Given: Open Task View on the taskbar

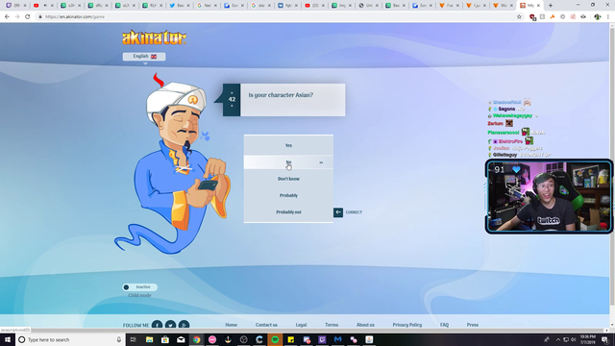Looking at the screenshot, I should pos(134,339).
